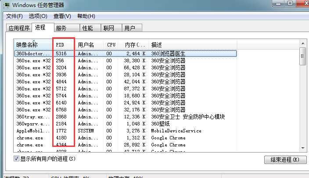Click the 结束进程(E) button
Viewport: 309px width, 178px height.
285,160
